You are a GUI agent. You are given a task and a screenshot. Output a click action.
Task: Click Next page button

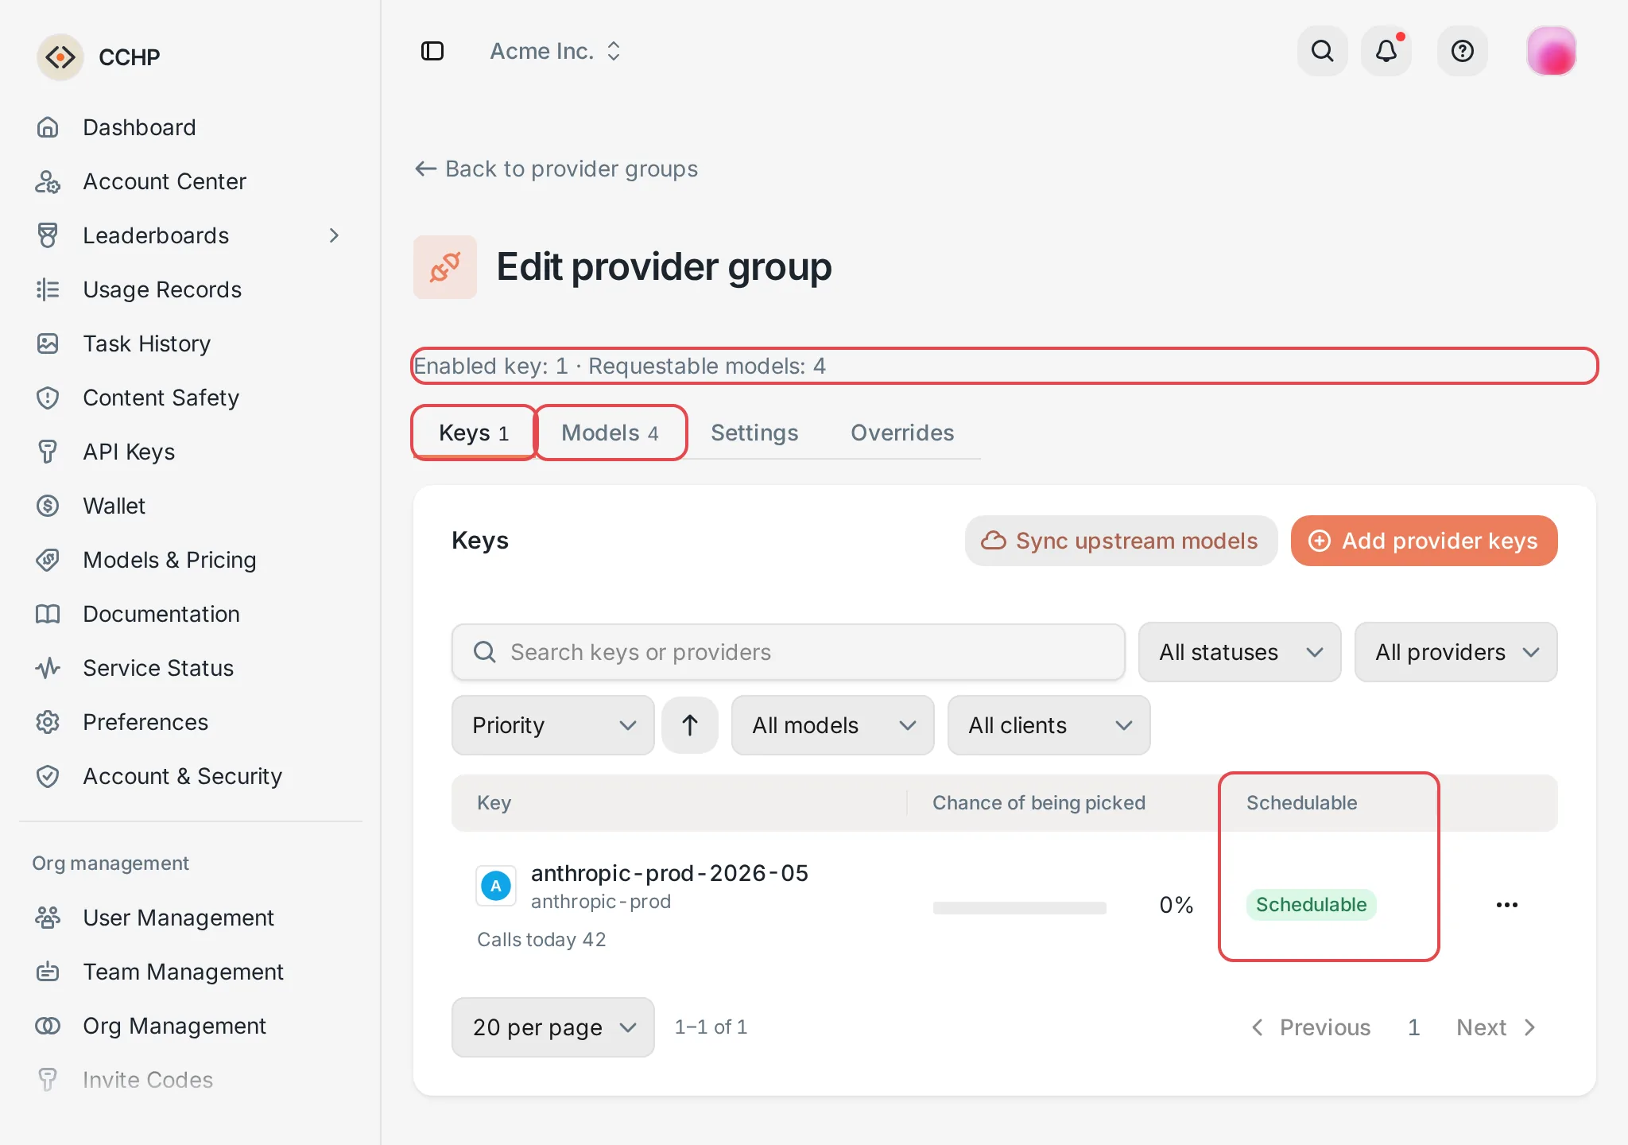(1496, 1027)
